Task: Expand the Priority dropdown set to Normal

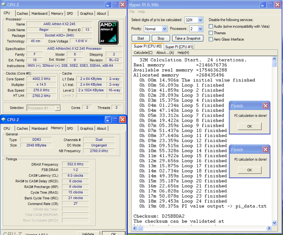Action: tap(164, 29)
